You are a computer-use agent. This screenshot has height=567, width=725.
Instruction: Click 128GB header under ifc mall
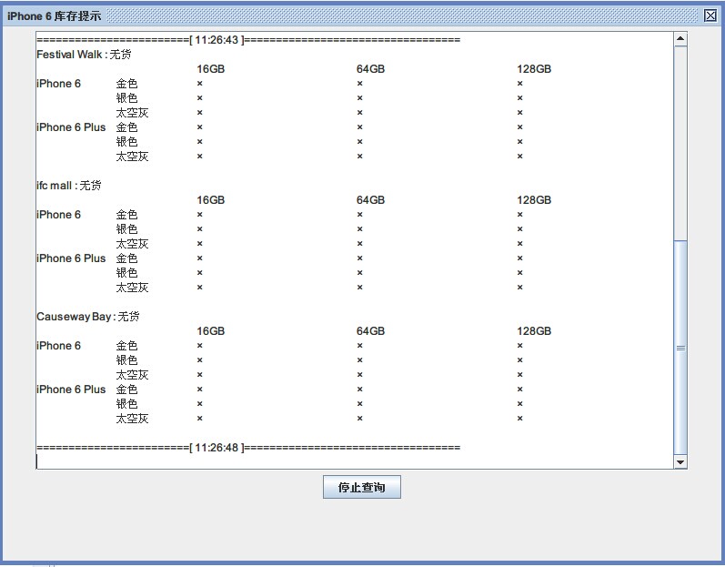[x=534, y=200]
